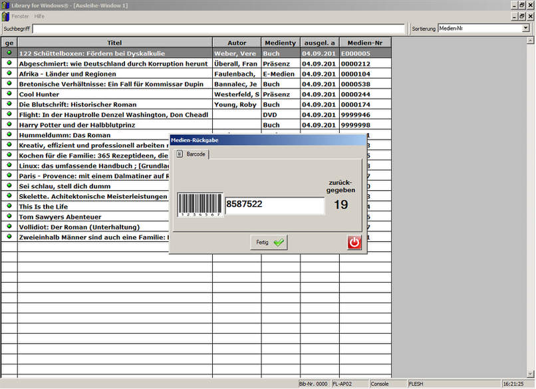Click the Bib-Nr. 0000 status bar entry
536x389 pixels.
tap(313, 384)
